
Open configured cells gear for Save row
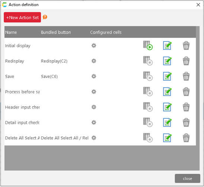tap(94, 76)
